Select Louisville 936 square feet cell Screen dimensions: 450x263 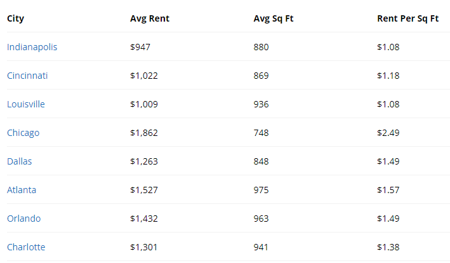[261, 104]
